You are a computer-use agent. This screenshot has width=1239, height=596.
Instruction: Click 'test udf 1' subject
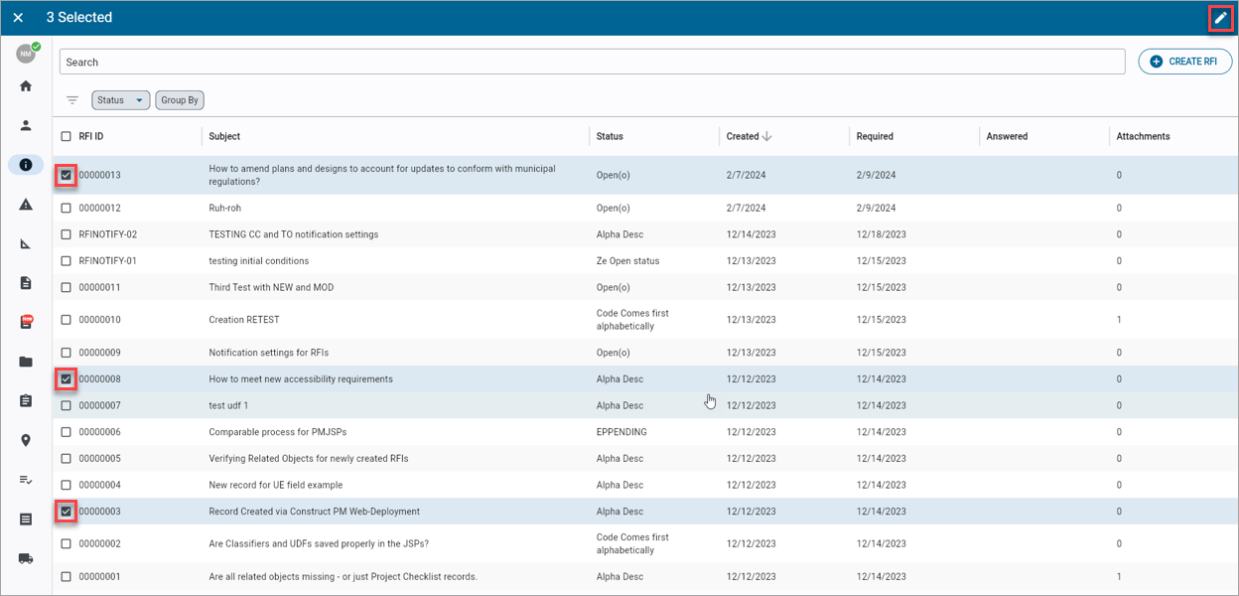pos(228,405)
